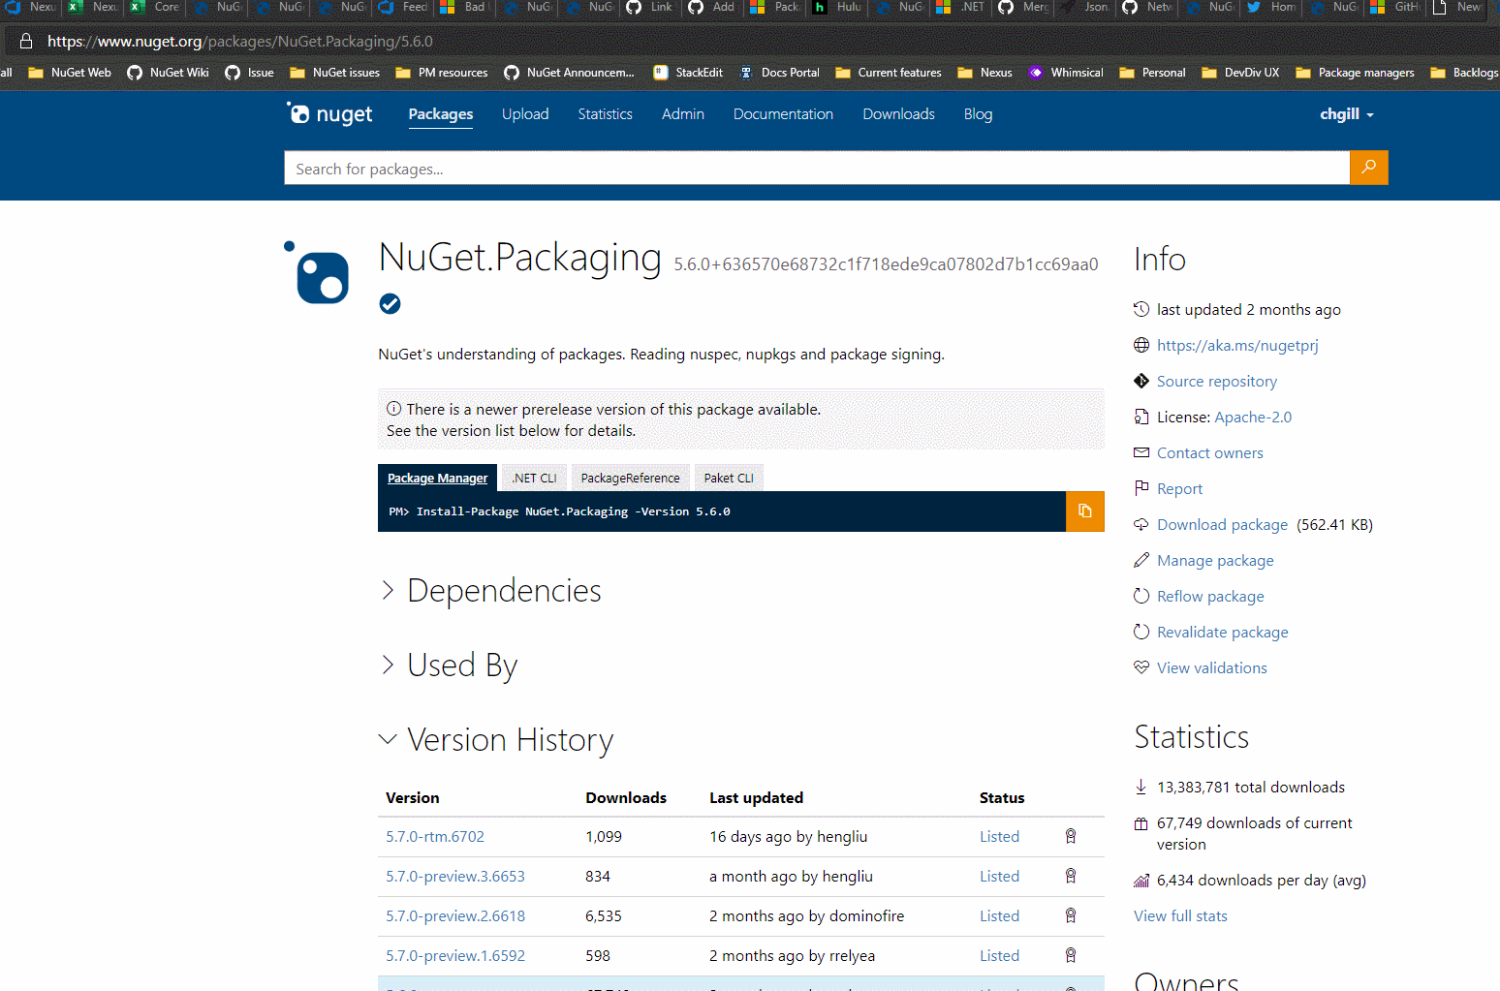Viewport: 1500px width, 991px height.
Task: Open the https://aka.ms/nugetprj link
Action: pyautogui.click(x=1237, y=345)
